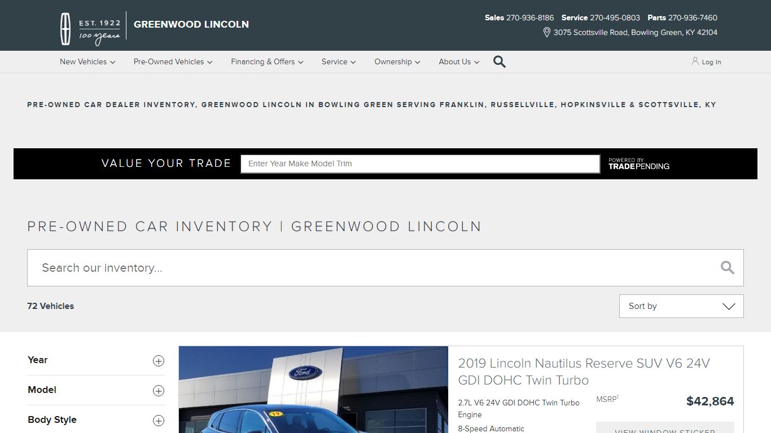Open the Financing & Offers menu

point(267,61)
